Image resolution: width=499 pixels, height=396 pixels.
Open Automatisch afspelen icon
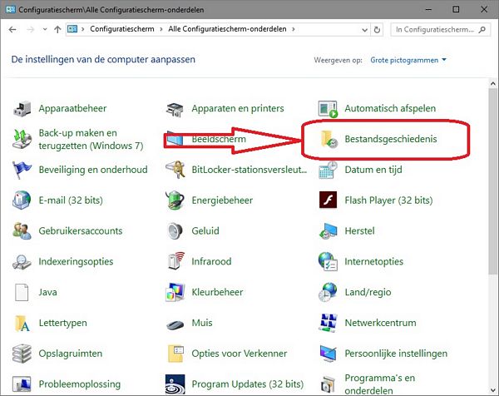coord(328,109)
